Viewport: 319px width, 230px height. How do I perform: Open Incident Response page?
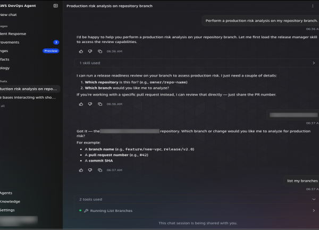tap(13, 33)
